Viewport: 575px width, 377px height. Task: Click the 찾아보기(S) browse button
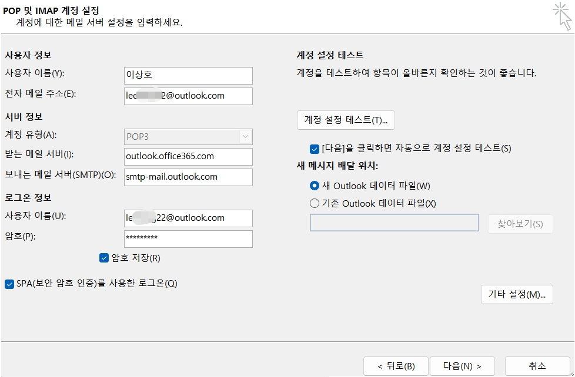520,224
